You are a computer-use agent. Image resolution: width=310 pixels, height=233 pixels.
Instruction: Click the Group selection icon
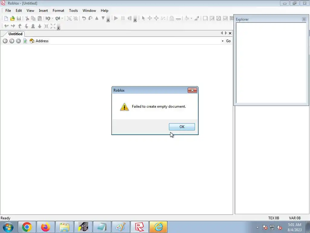click(x=69, y=19)
